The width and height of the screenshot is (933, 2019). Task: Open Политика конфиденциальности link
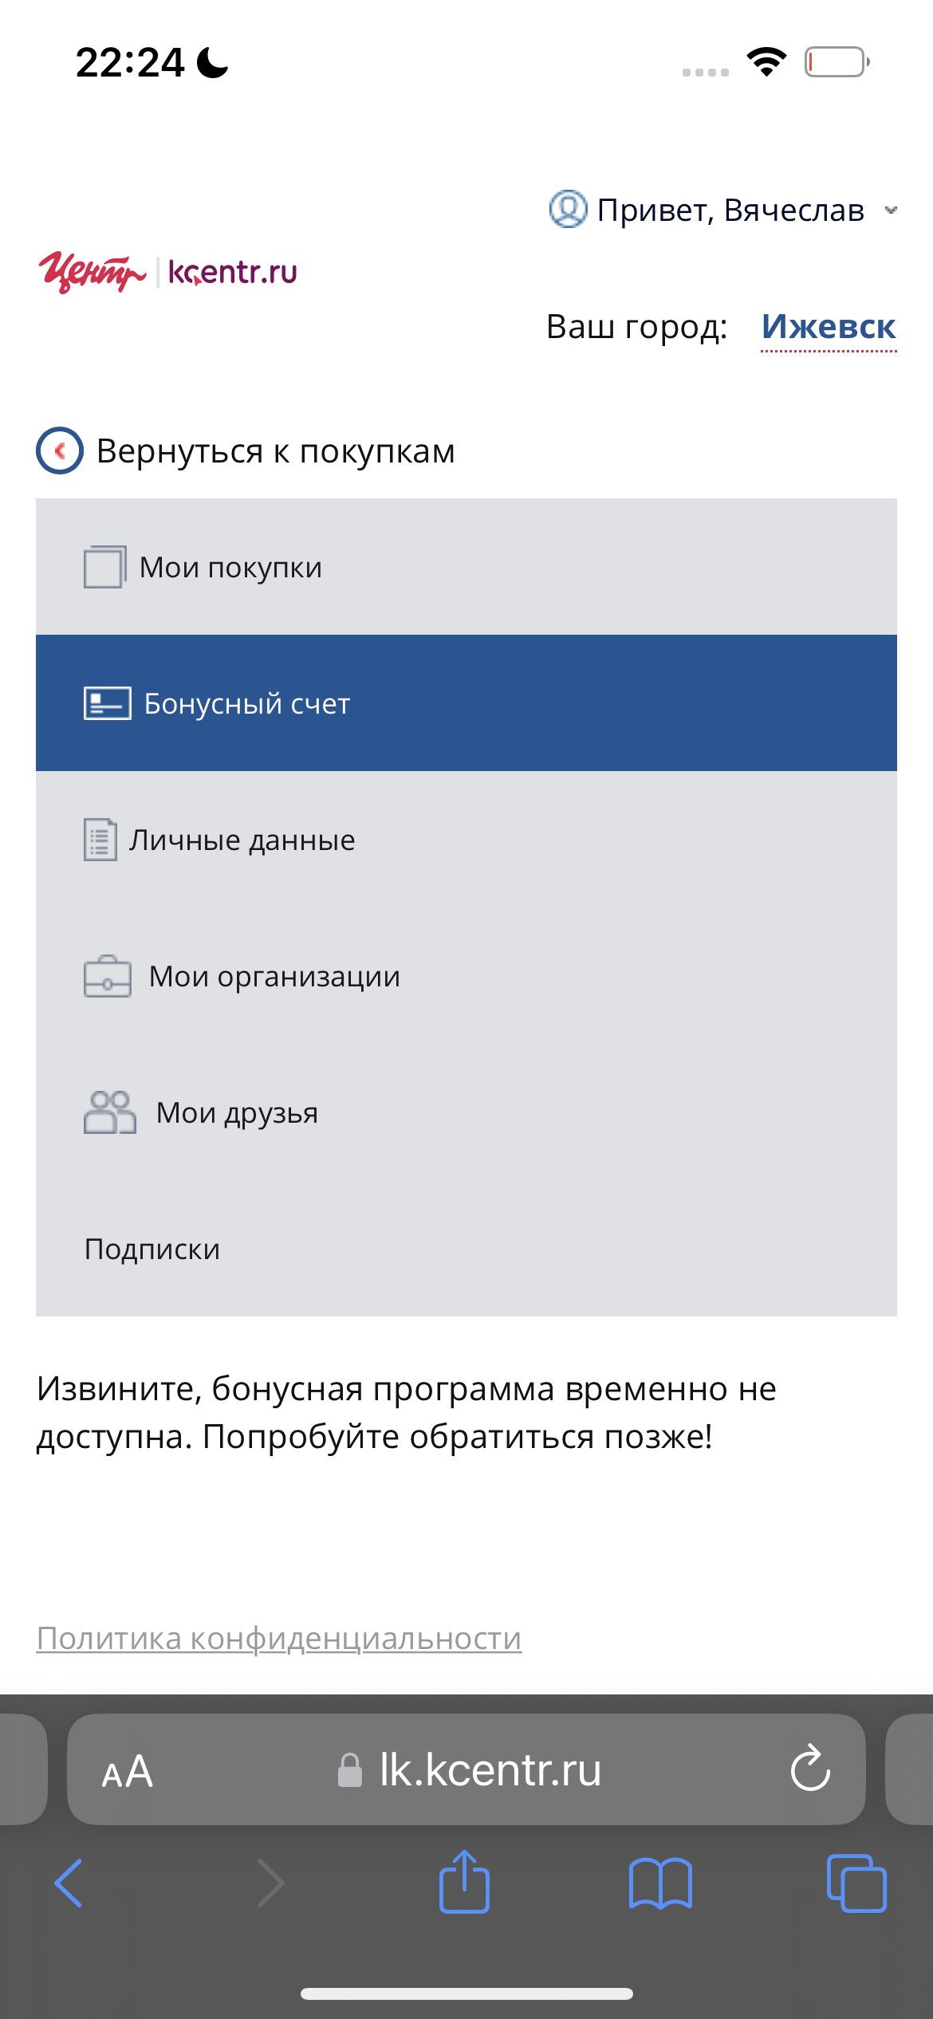pos(279,1639)
